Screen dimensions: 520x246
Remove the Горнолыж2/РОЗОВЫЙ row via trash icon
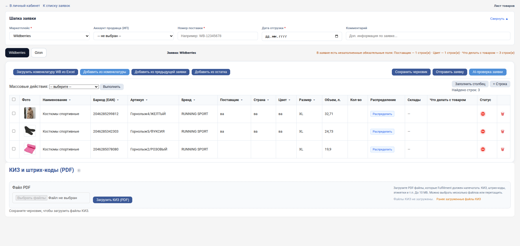tap(502, 149)
